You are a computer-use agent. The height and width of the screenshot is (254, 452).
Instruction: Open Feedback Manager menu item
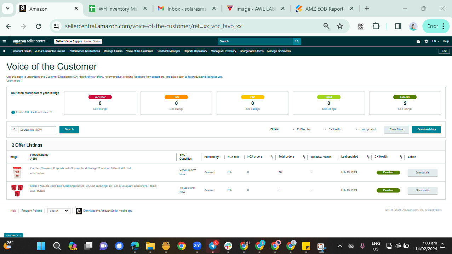pyautogui.click(x=168, y=51)
